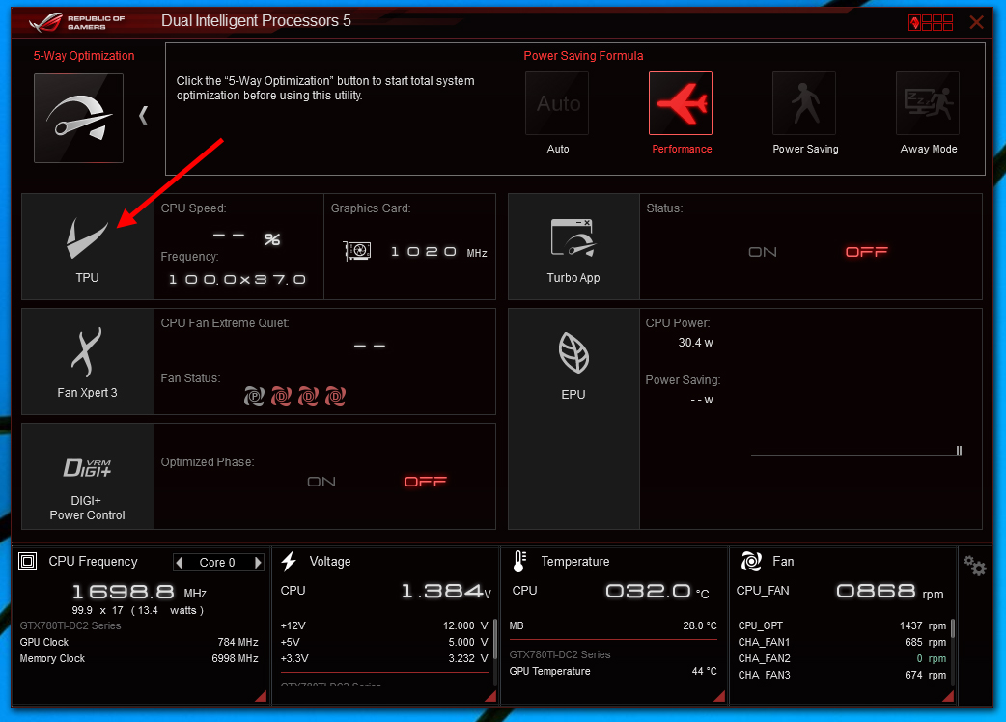Open the Turbo App module

(x=573, y=247)
